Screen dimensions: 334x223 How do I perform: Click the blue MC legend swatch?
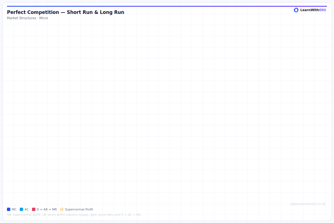pos(9,209)
